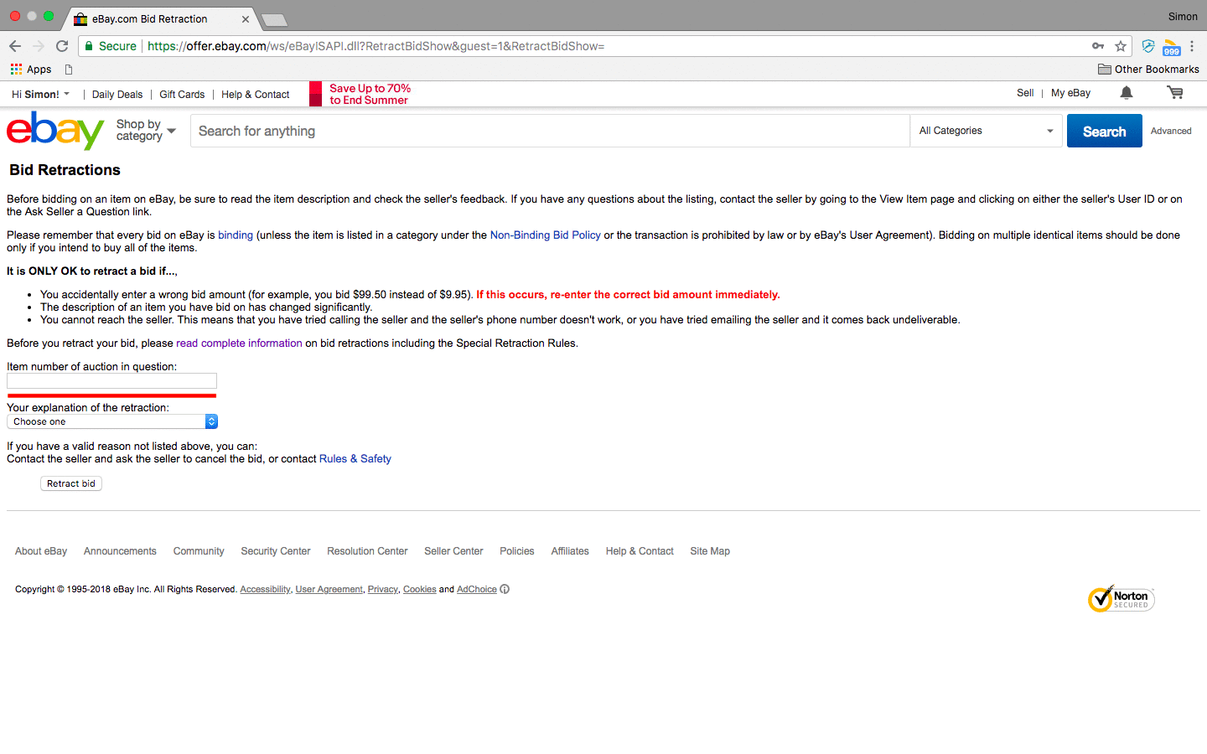Open the Accessibility link
Screen dimensions: 1207x754
point(265,590)
